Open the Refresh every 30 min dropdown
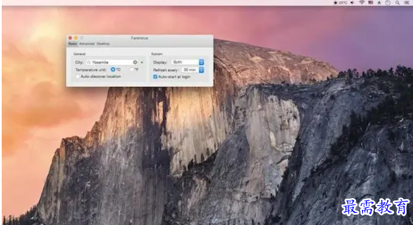413x225 pixels. 193,70
